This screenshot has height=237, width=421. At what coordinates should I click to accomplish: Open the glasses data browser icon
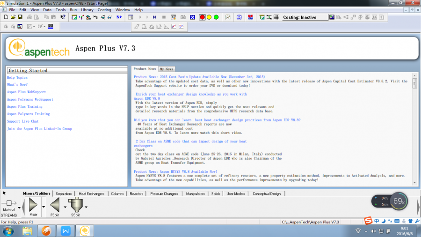[x=110, y=17]
